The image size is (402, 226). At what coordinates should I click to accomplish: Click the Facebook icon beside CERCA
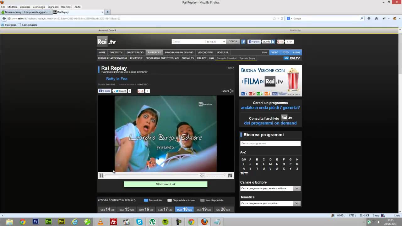click(x=243, y=41)
